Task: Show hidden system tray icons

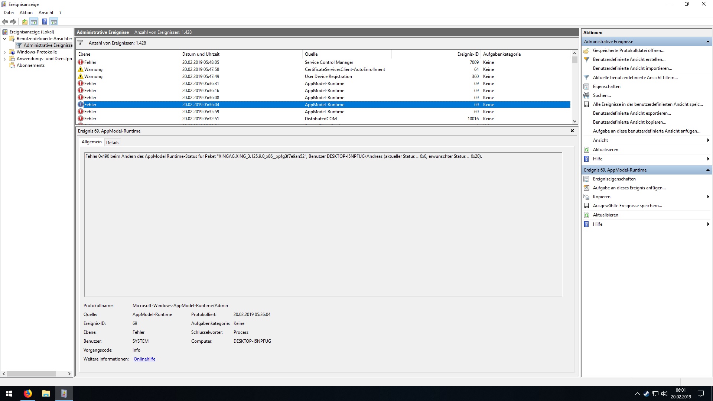Action: click(638, 394)
